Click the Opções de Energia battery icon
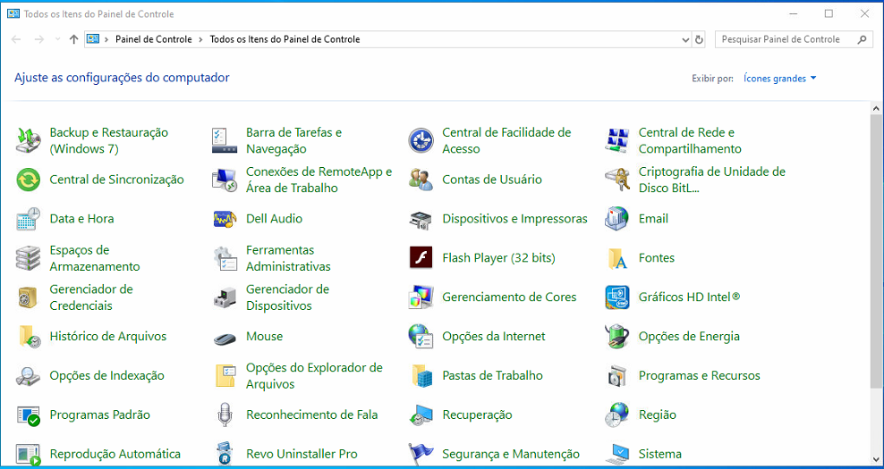884x469 pixels. coord(616,336)
